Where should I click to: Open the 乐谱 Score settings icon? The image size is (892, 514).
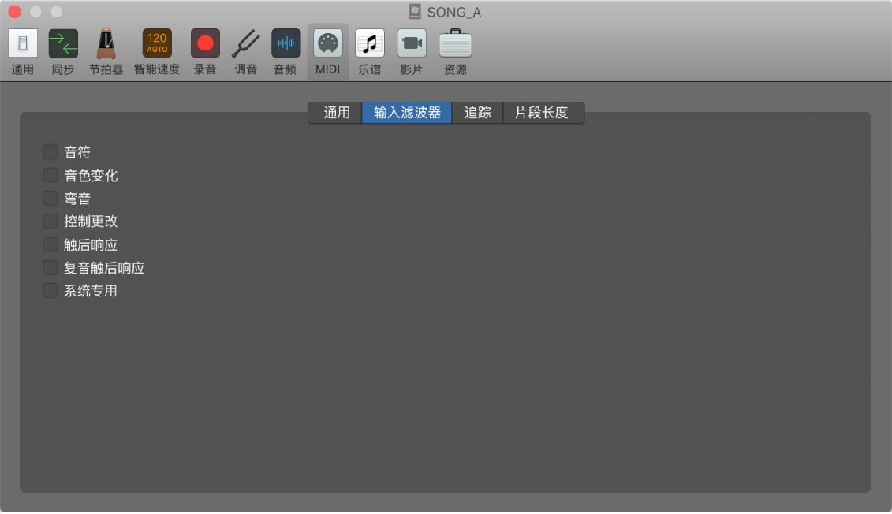[370, 43]
